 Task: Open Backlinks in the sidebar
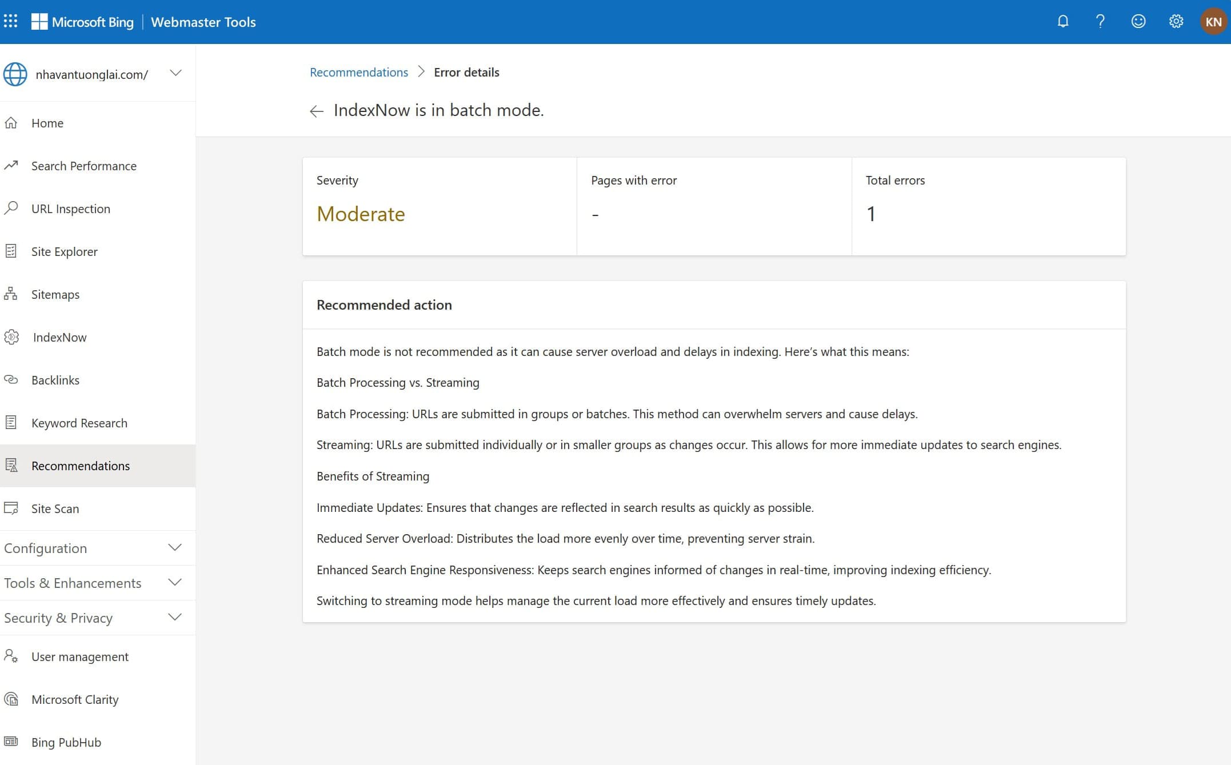(x=98, y=380)
